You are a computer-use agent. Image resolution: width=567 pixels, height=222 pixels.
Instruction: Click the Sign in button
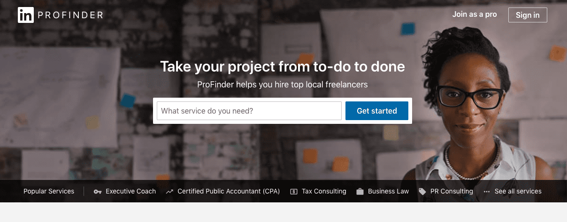[528, 15]
